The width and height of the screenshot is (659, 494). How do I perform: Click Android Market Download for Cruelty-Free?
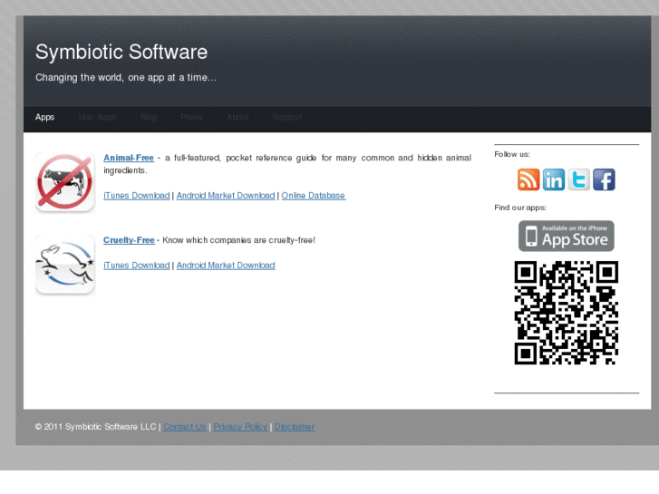pos(226,266)
